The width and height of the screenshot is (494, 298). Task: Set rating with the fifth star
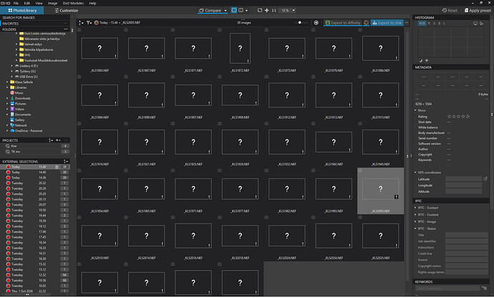point(468,116)
